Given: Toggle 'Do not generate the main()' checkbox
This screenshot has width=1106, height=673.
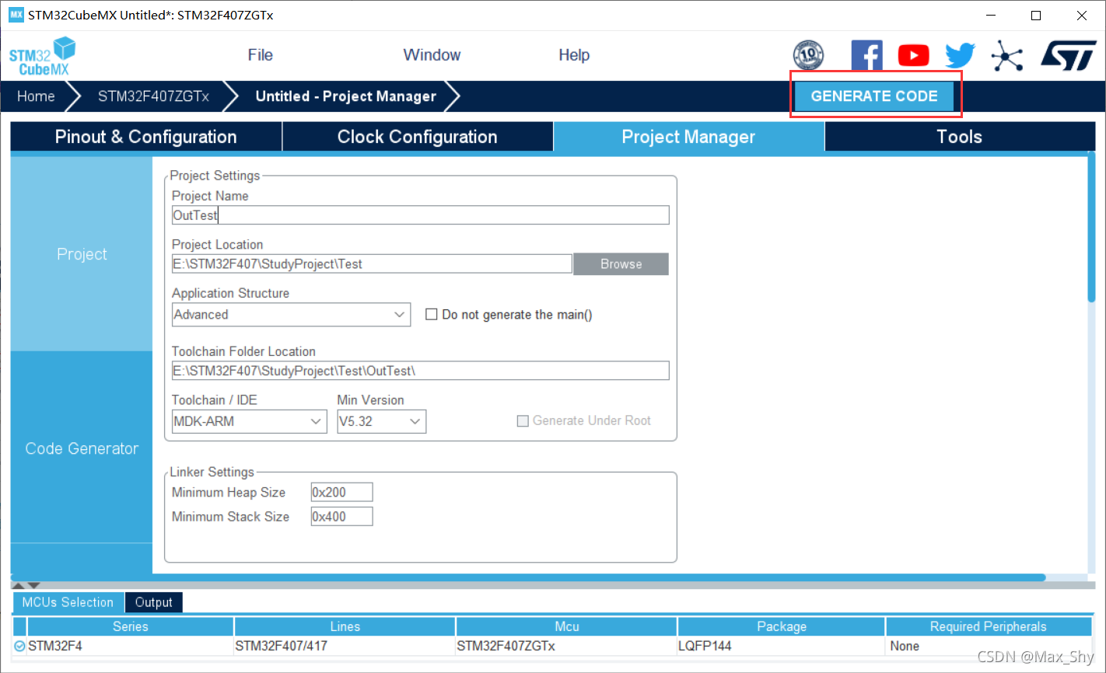Looking at the screenshot, I should [x=431, y=315].
